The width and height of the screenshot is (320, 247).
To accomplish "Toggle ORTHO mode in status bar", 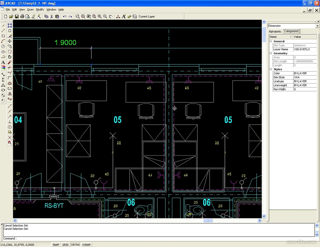I will coord(75,245).
